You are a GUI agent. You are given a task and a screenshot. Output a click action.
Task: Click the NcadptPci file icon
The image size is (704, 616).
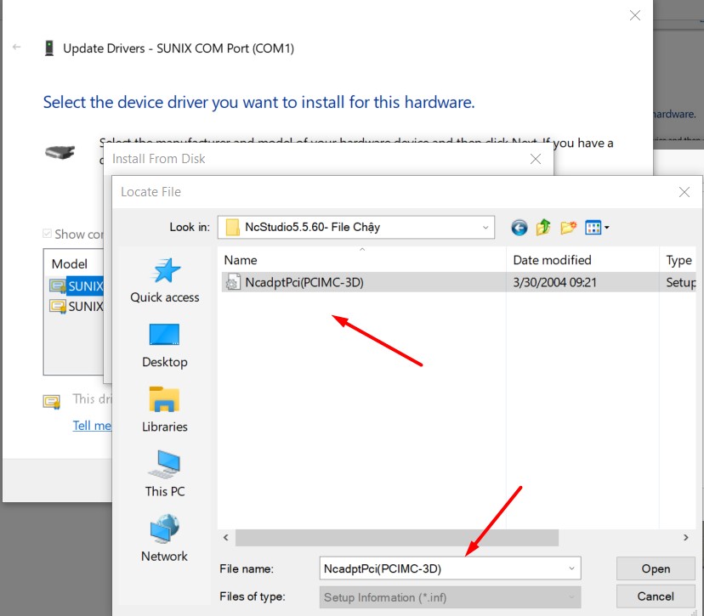233,282
